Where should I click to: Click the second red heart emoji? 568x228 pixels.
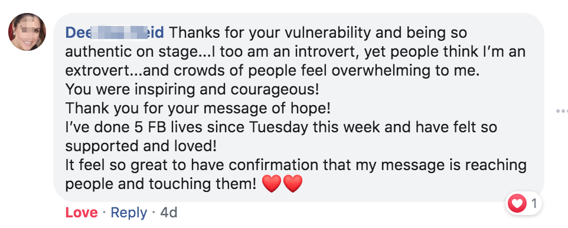coord(293,184)
